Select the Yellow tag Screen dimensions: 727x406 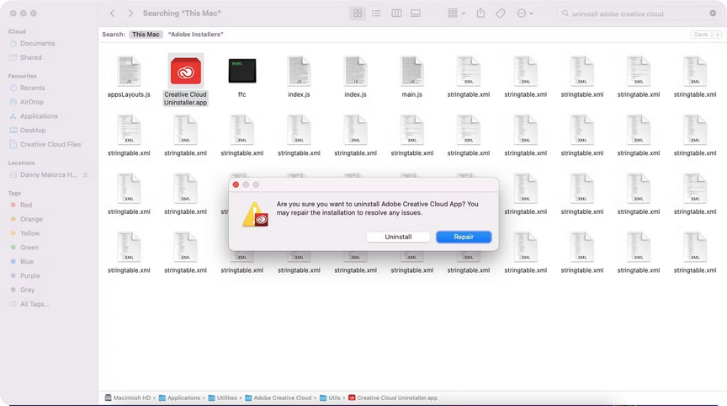29,233
